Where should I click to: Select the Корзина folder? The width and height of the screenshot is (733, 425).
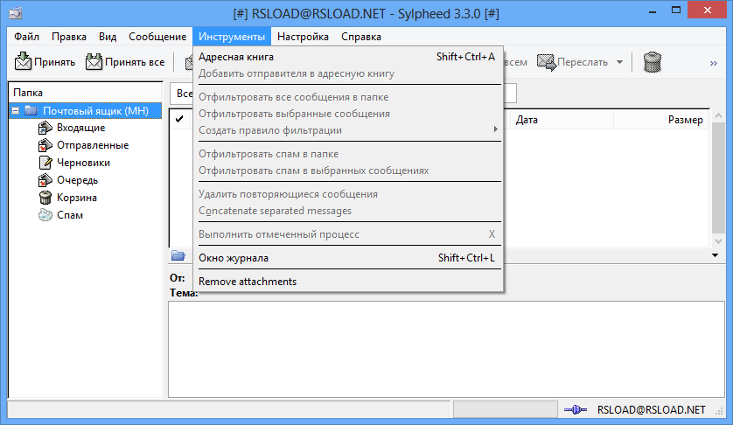click(x=77, y=198)
